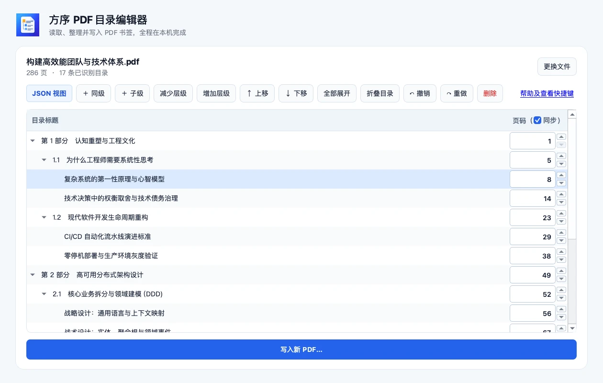Add a child with 子级 button
The height and width of the screenshot is (383, 603).
(133, 93)
